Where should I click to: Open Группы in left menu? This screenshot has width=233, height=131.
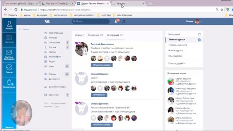(x=52, y=52)
